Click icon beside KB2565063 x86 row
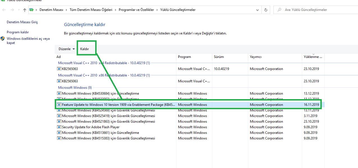The image size is (358, 168). pos(59,81)
